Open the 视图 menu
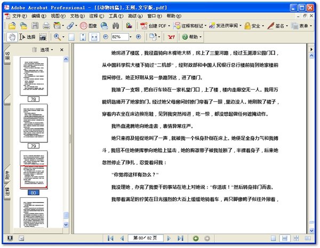 pos(58,15)
